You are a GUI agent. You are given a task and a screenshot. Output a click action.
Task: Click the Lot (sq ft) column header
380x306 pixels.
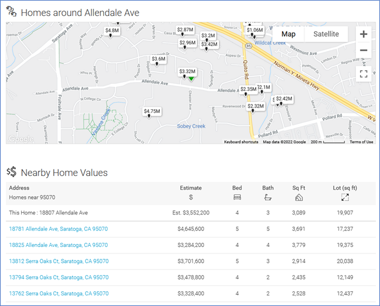345,188
